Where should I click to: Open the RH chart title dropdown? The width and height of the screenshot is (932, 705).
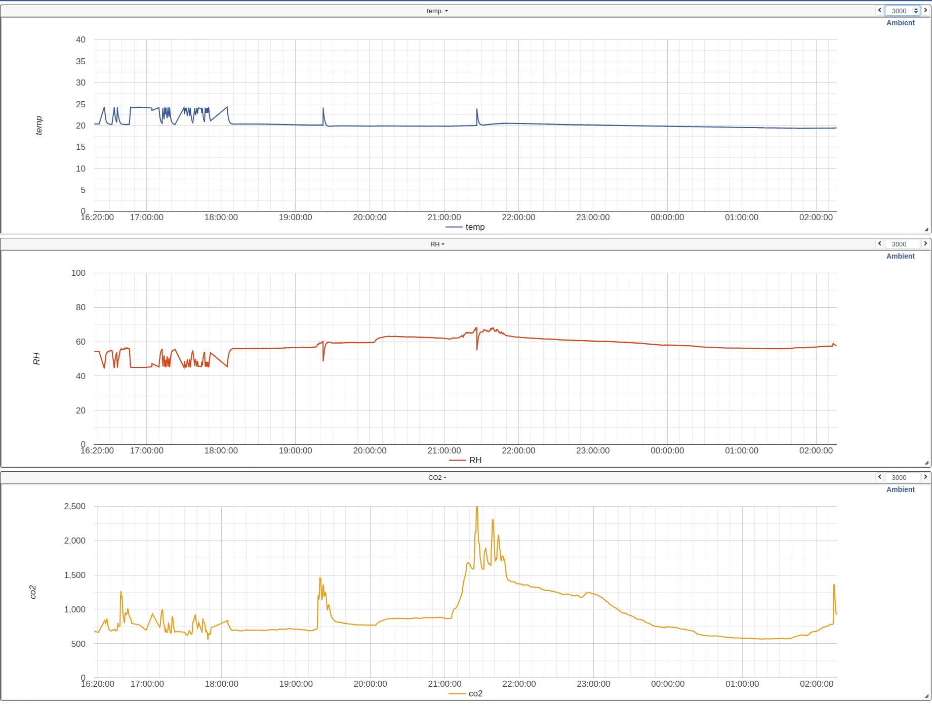(437, 244)
